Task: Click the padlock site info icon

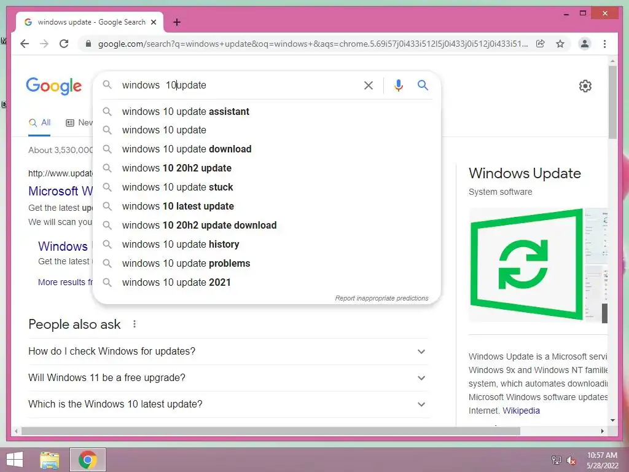Action: click(x=88, y=44)
